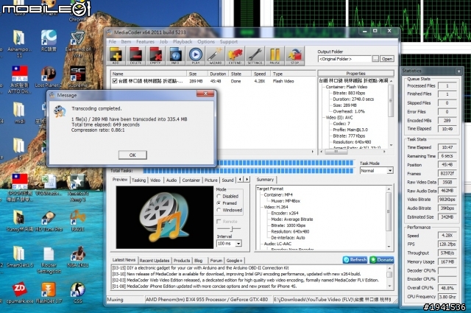Open the Features menu

click(145, 41)
